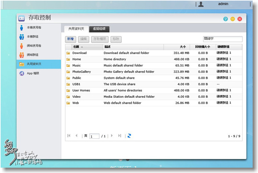The height and width of the screenshot is (173, 258).
Task: Switch to the 虛擬磁碟 tab
Action: point(99,29)
